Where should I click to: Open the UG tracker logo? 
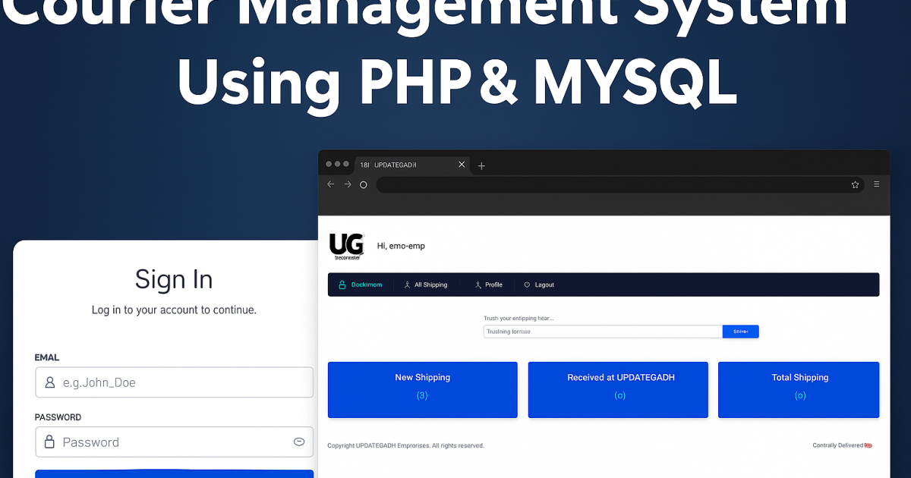[x=346, y=245]
